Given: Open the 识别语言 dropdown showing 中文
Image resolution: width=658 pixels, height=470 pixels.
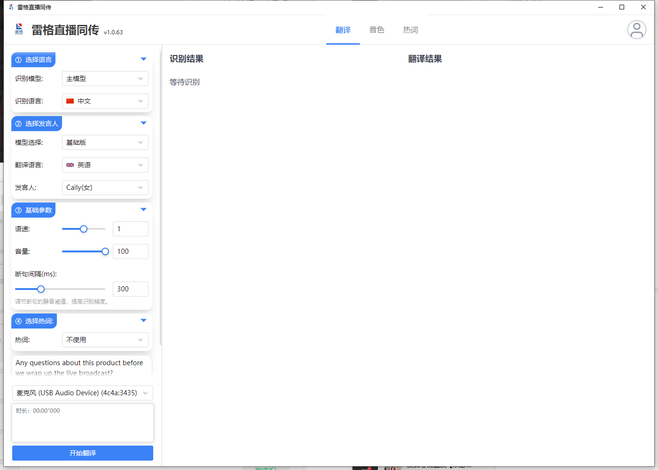Looking at the screenshot, I should [x=105, y=101].
